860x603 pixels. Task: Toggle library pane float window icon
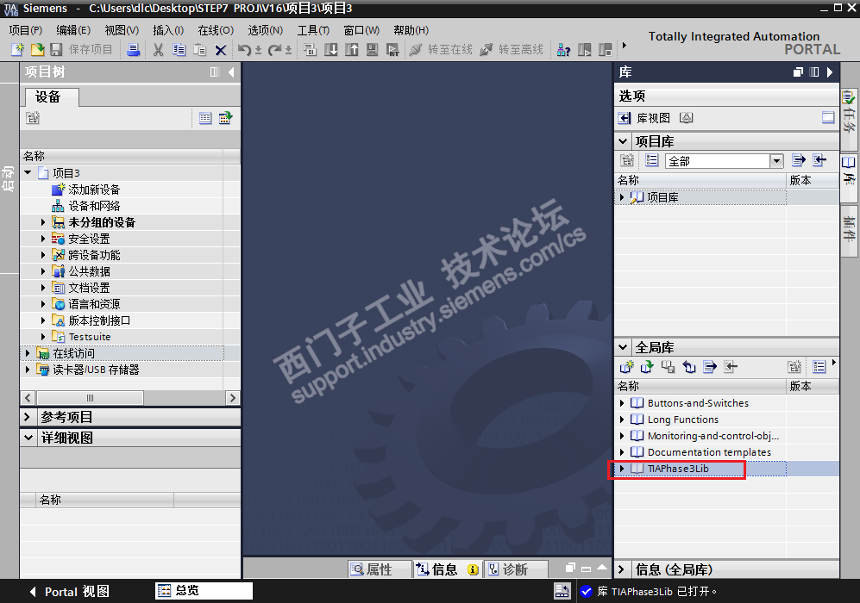(x=798, y=71)
